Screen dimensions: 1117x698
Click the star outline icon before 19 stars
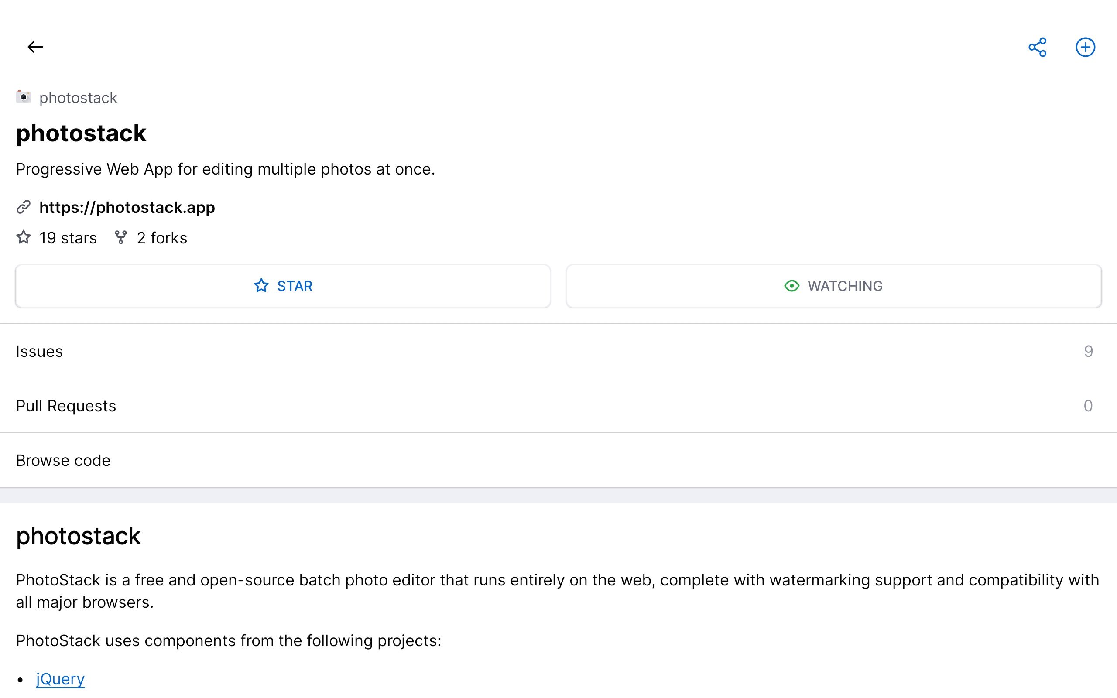pos(23,237)
